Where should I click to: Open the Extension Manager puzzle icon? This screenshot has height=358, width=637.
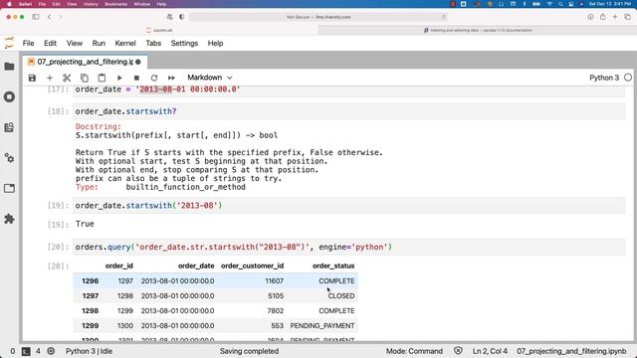(x=9, y=219)
